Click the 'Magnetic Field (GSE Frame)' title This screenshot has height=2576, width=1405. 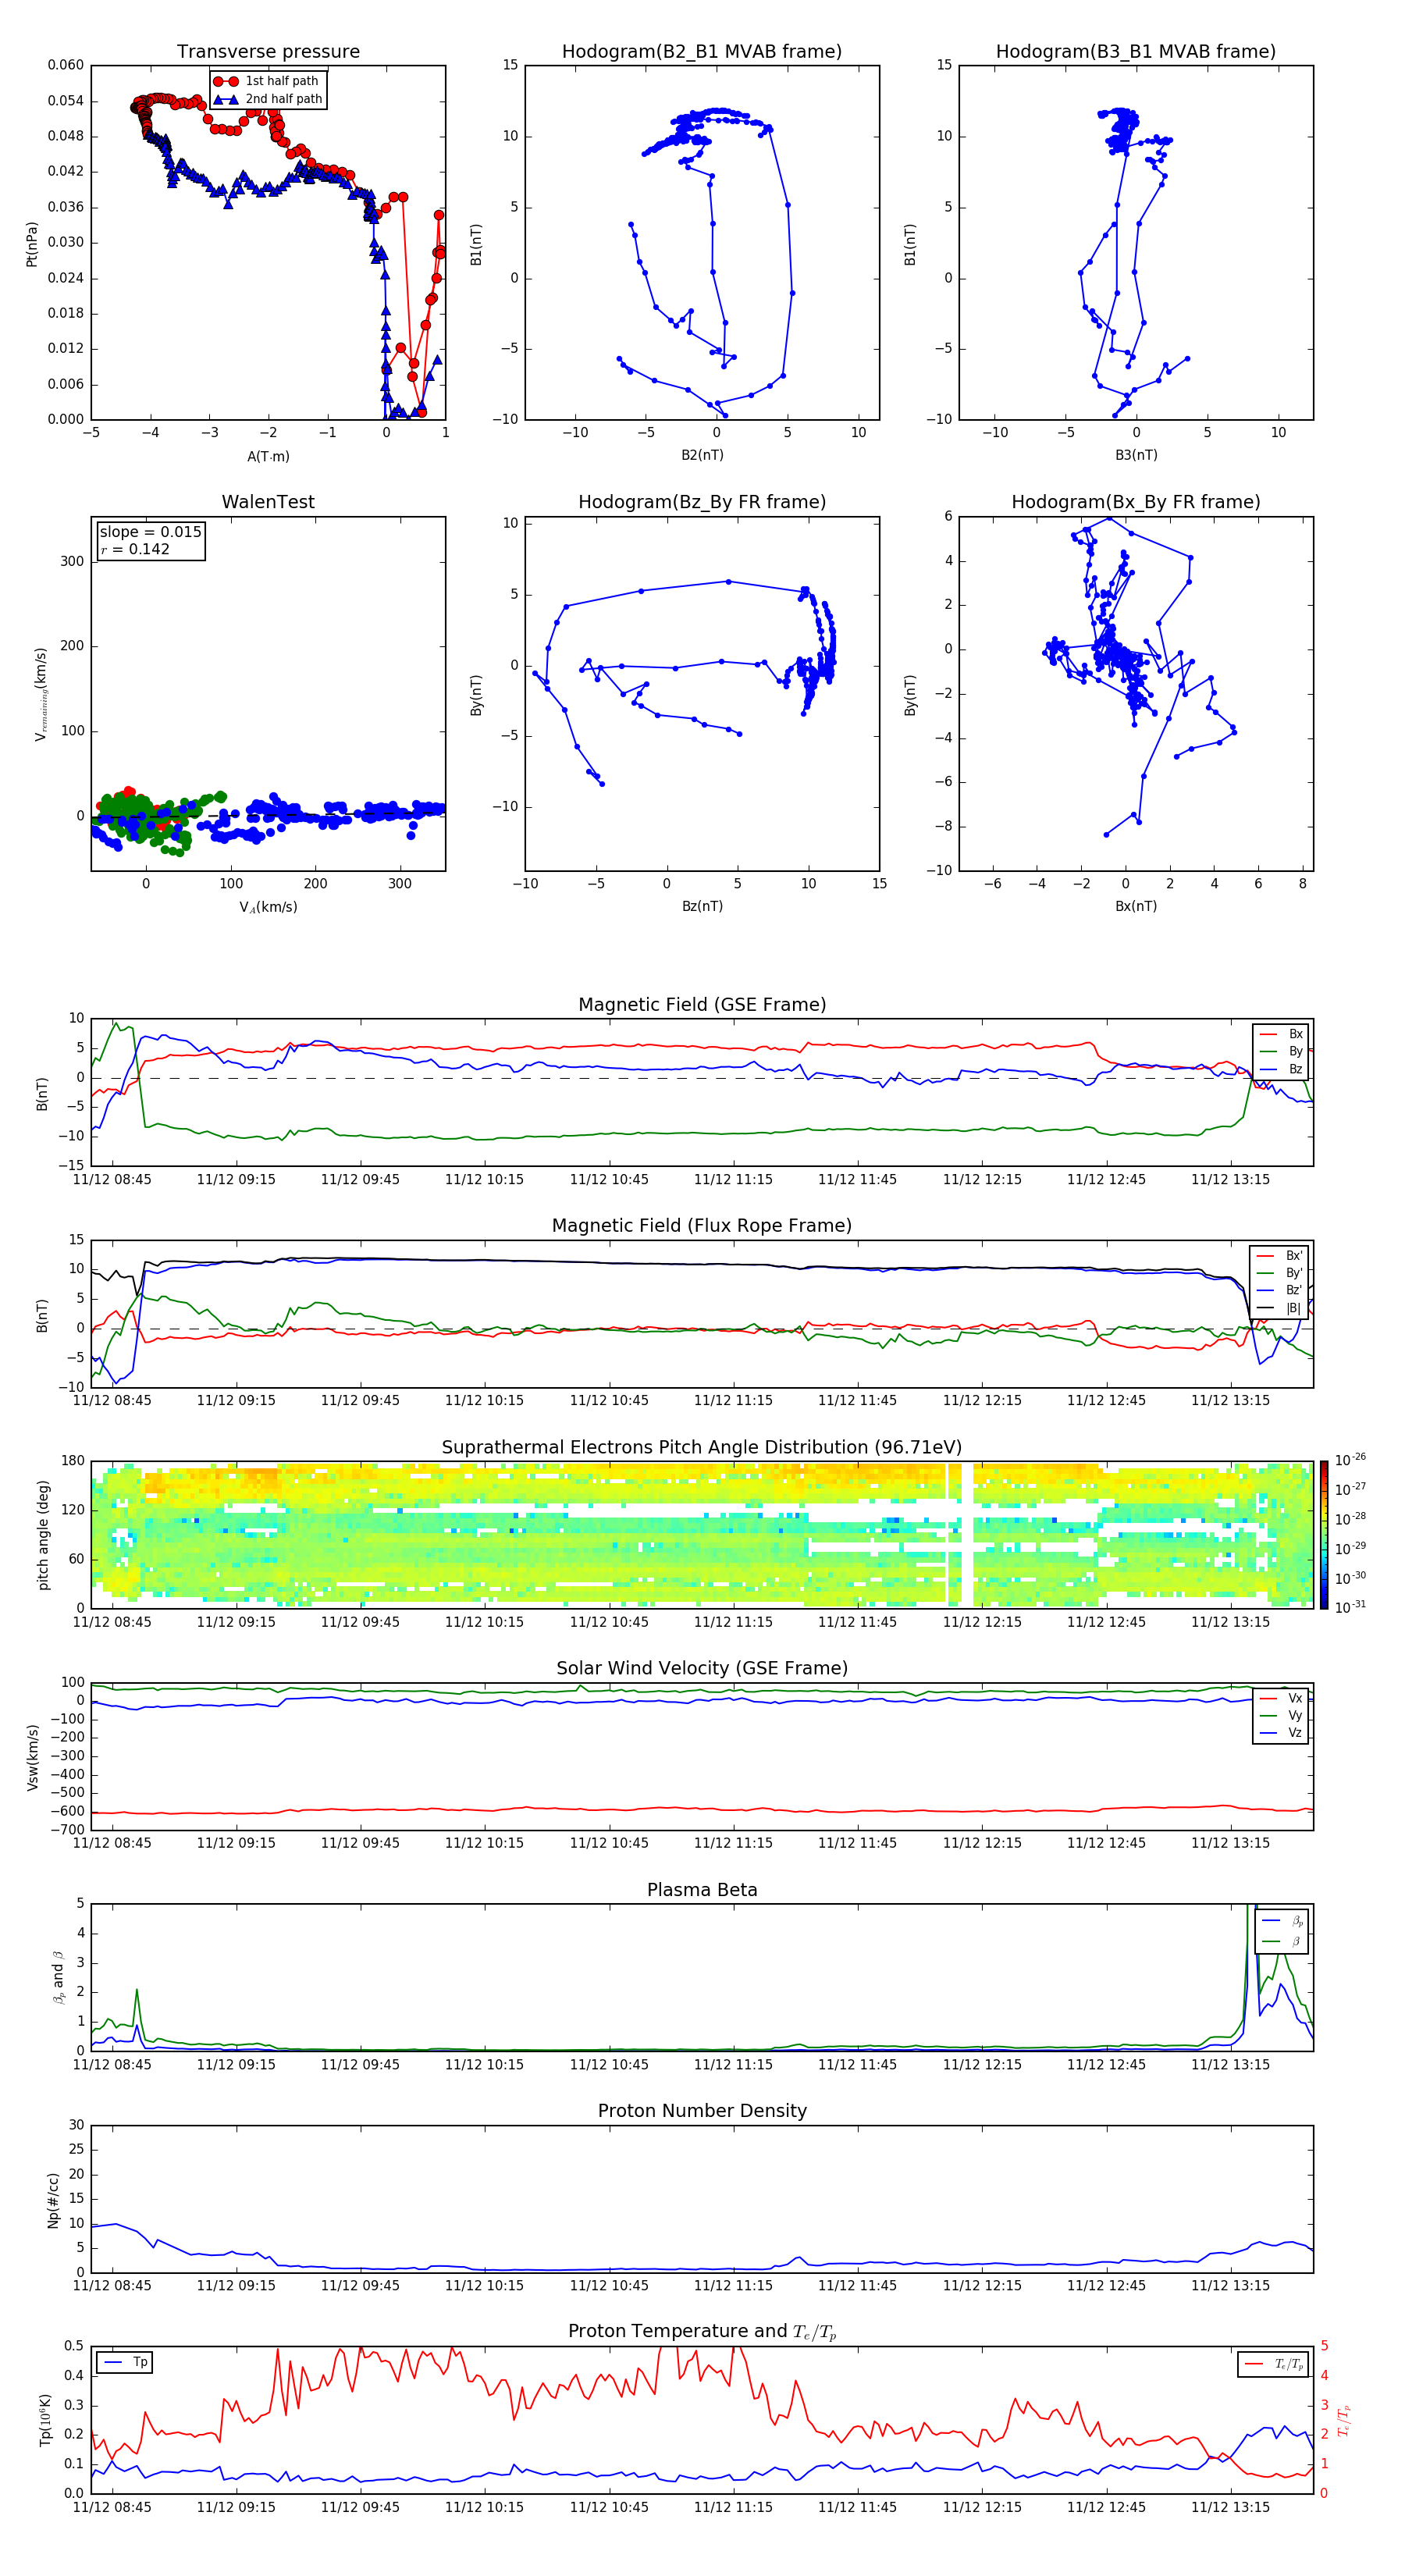click(x=702, y=1005)
